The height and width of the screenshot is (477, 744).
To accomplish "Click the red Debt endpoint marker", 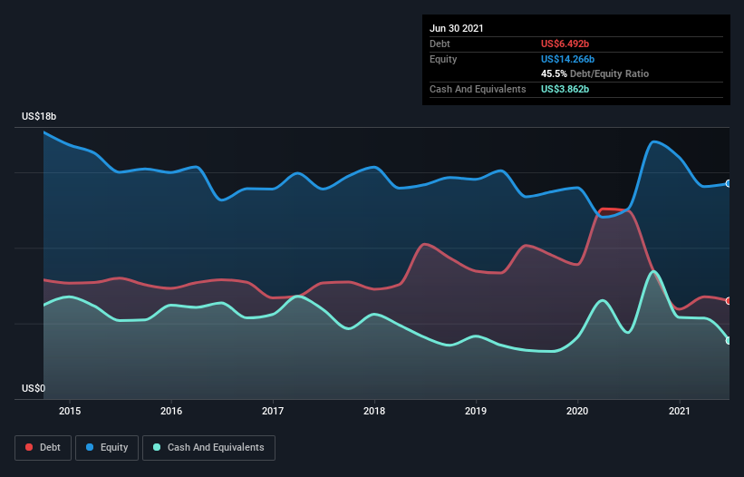I will 729,301.
